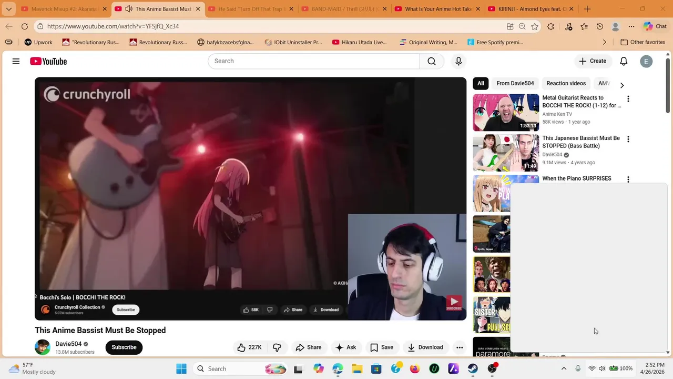Expand more bookmarks chevron

[604, 42]
